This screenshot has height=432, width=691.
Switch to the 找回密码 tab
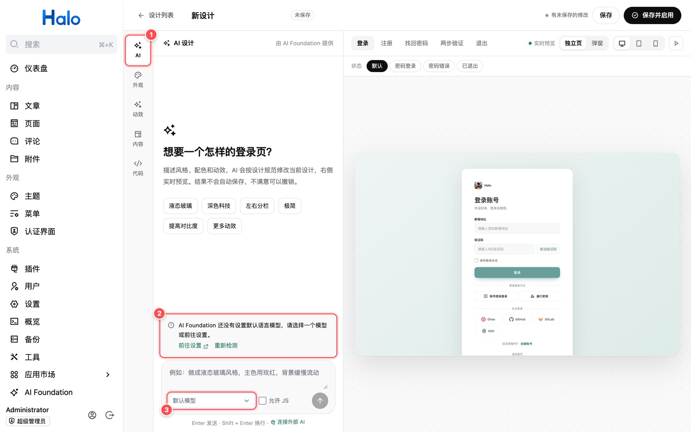click(416, 43)
